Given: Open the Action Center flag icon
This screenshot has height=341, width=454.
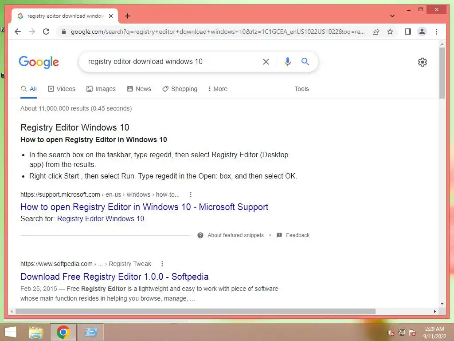Looking at the screenshot, I should coord(412,332).
